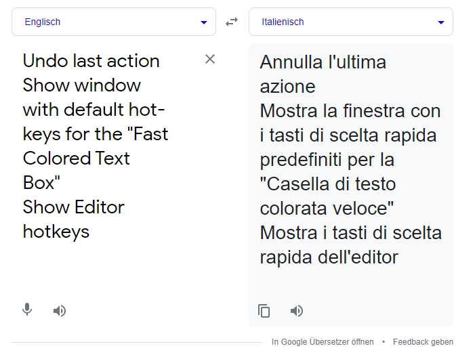Click the translated 'colorata veloce' line
Image resolution: width=475 pixels, height=361 pixels.
[327, 209]
